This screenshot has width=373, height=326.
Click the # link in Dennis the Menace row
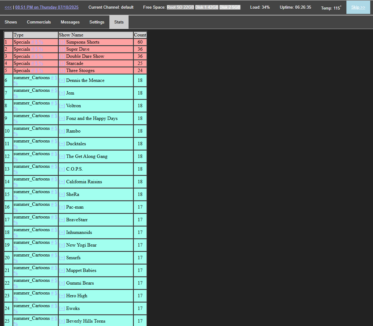(52, 78)
